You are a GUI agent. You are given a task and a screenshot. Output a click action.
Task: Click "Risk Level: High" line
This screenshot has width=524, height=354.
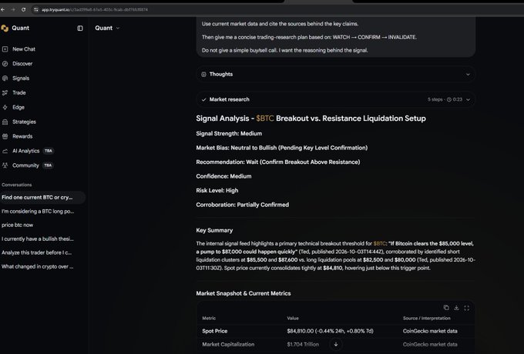(x=217, y=191)
